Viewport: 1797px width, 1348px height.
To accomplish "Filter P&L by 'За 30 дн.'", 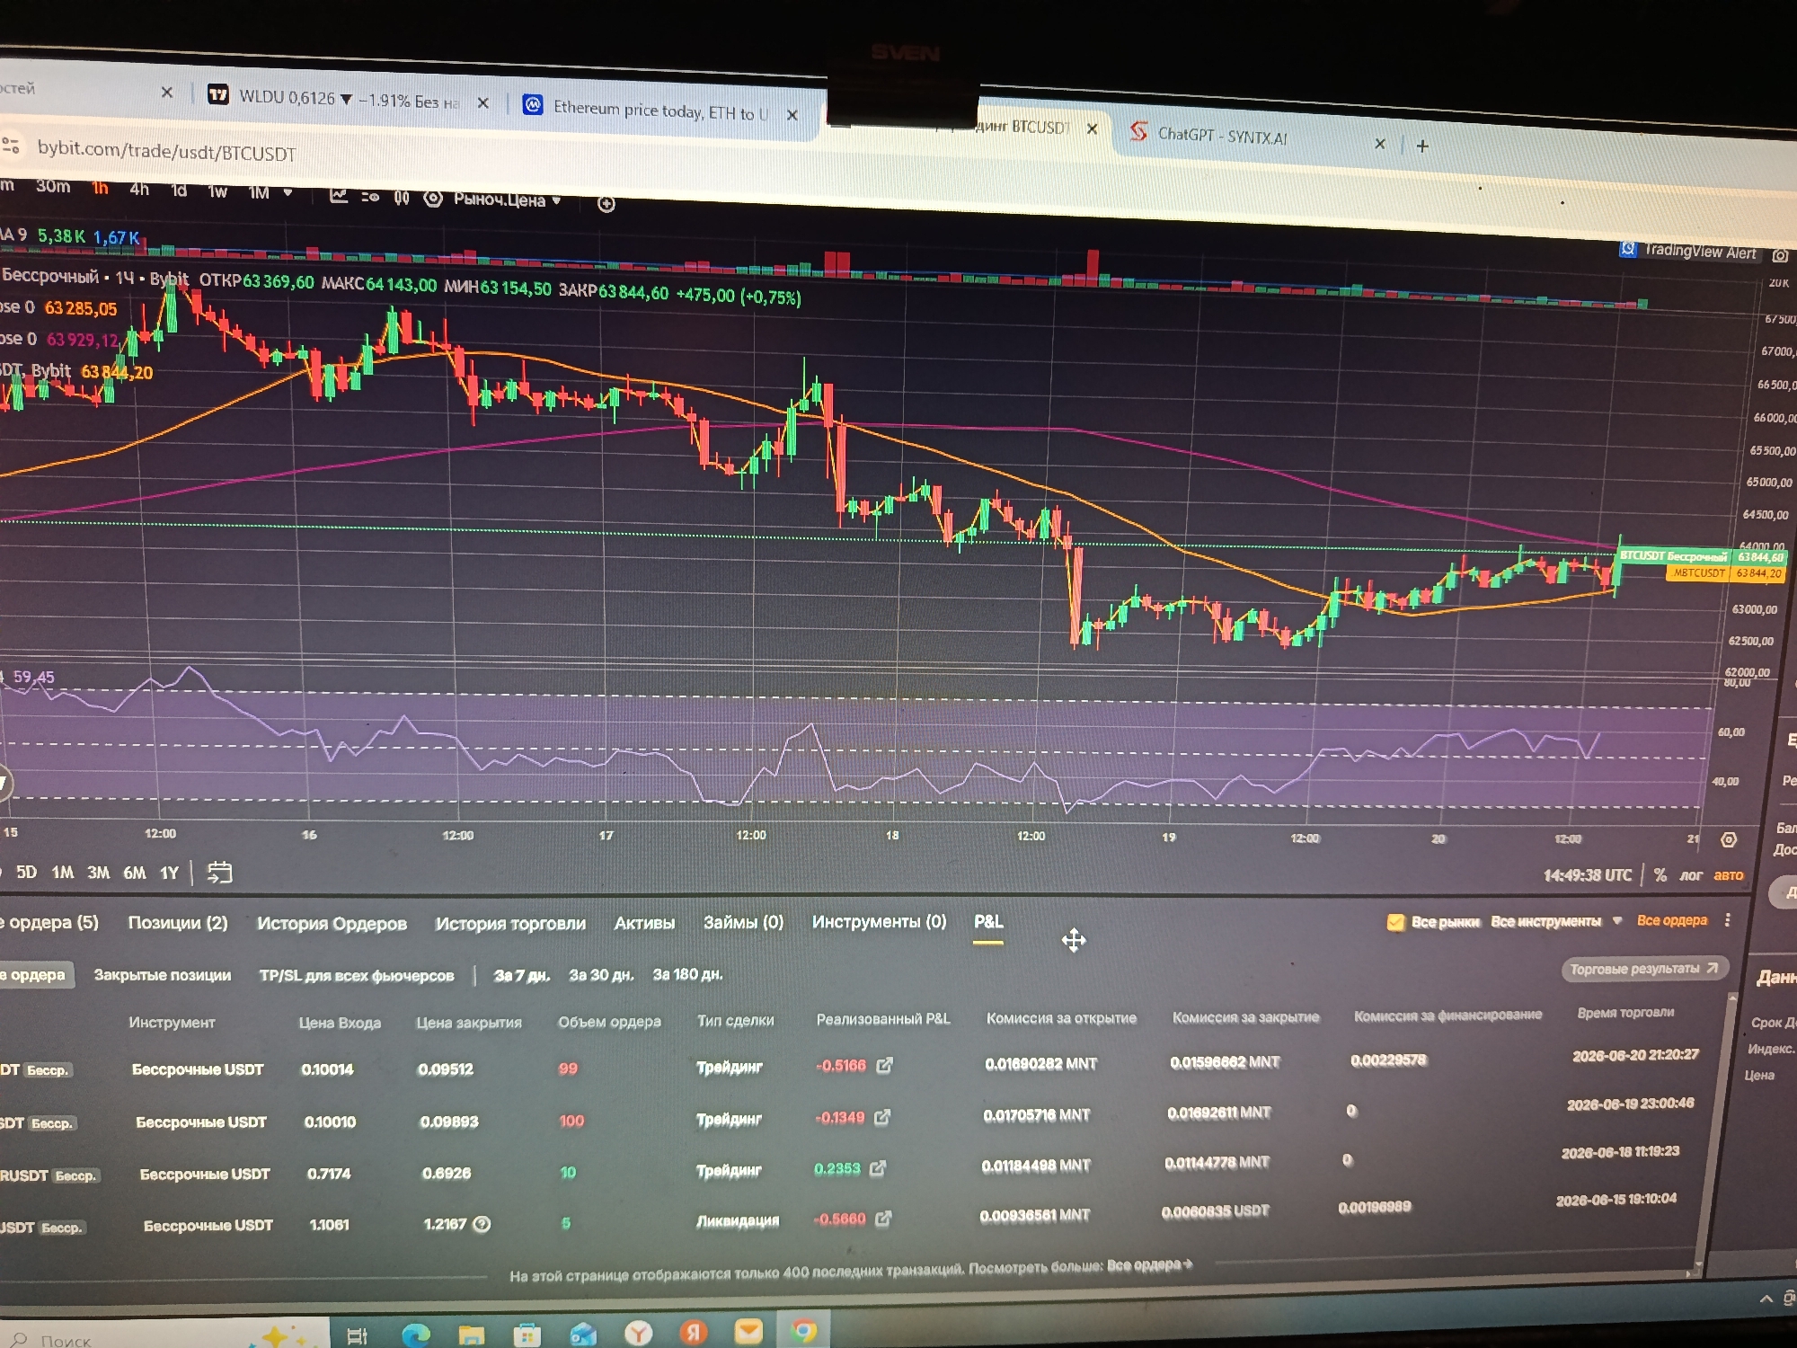I will point(602,975).
